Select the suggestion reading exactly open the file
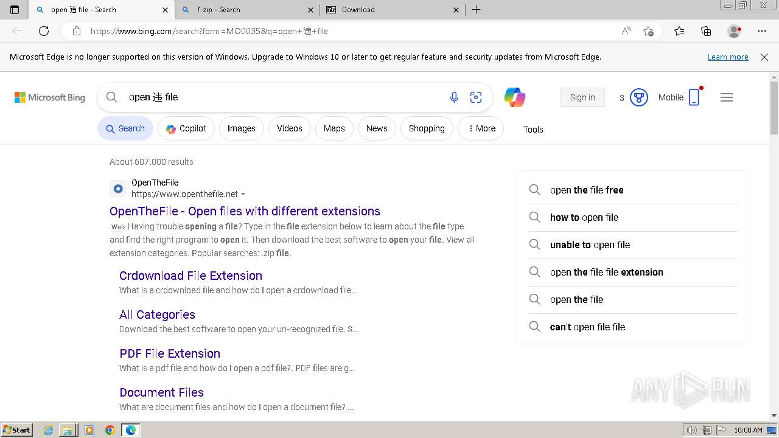This screenshot has height=438, width=779. (633, 299)
